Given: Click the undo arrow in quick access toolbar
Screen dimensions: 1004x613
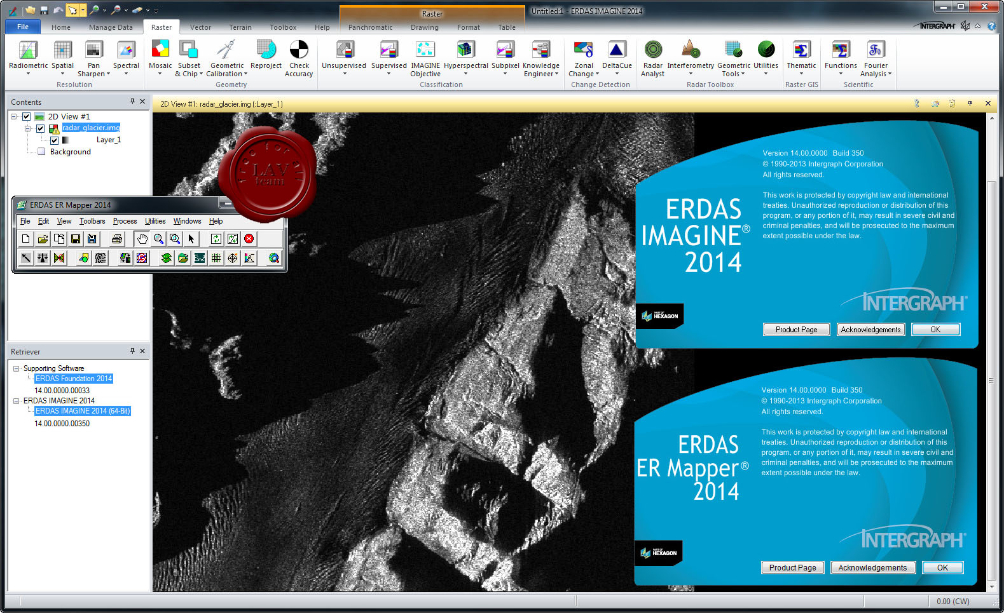Looking at the screenshot, I should pyautogui.click(x=58, y=10).
